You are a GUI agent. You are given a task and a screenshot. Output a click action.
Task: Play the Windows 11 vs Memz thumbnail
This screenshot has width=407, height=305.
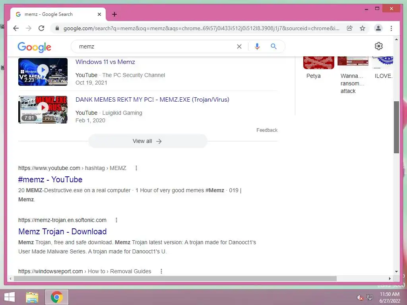43,72
